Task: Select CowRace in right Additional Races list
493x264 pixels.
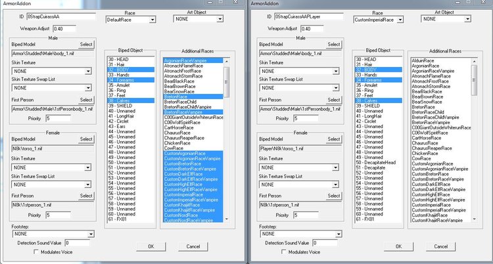Action: 441,158
